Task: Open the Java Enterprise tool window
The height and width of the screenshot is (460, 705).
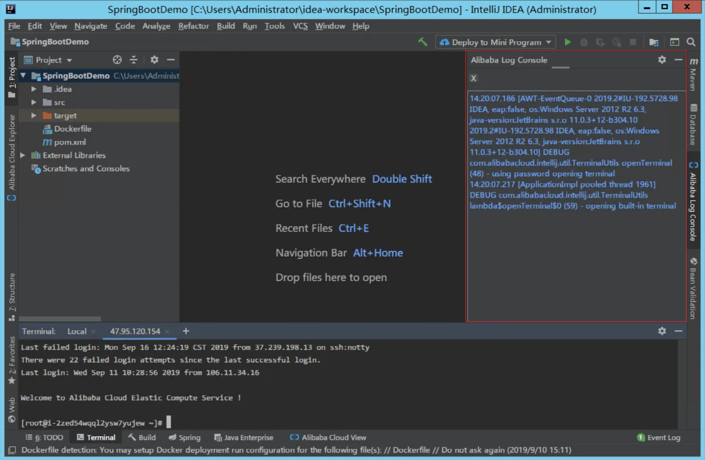Action: click(244, 437)
